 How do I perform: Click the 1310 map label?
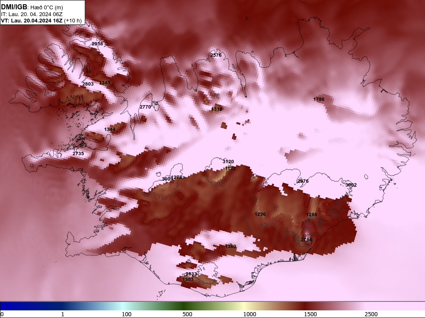pos(217,109)
